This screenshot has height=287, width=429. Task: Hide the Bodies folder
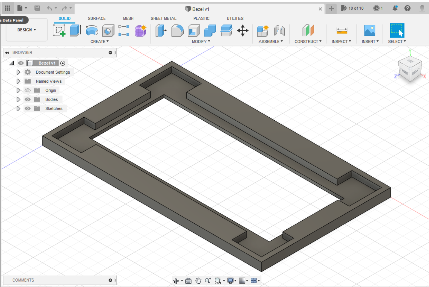coord(28,99)
